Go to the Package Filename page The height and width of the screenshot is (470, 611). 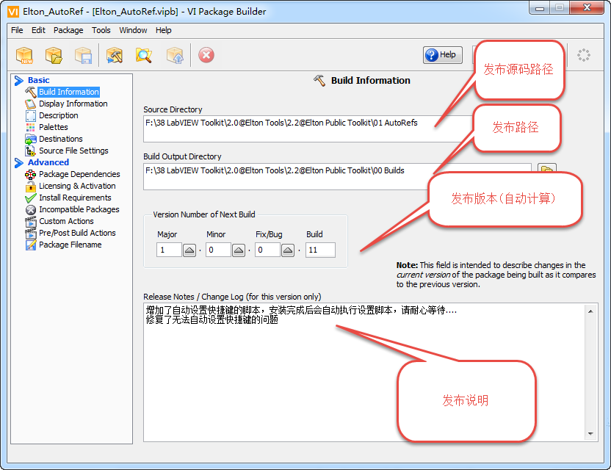[x=70, y=245]
